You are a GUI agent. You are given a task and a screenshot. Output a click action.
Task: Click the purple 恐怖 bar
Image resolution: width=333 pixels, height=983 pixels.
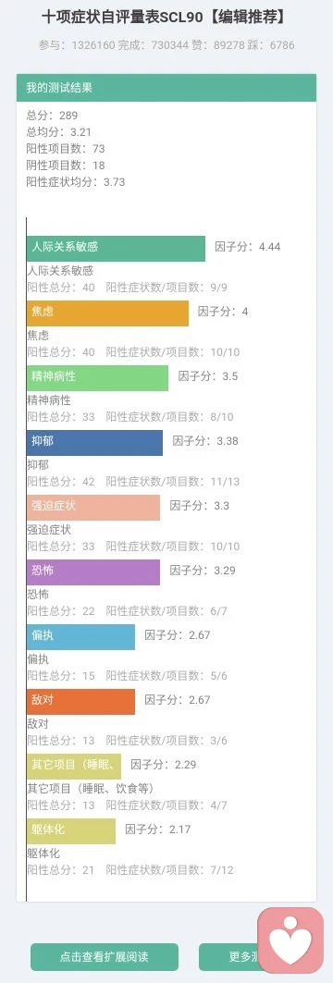coord(92,571)
